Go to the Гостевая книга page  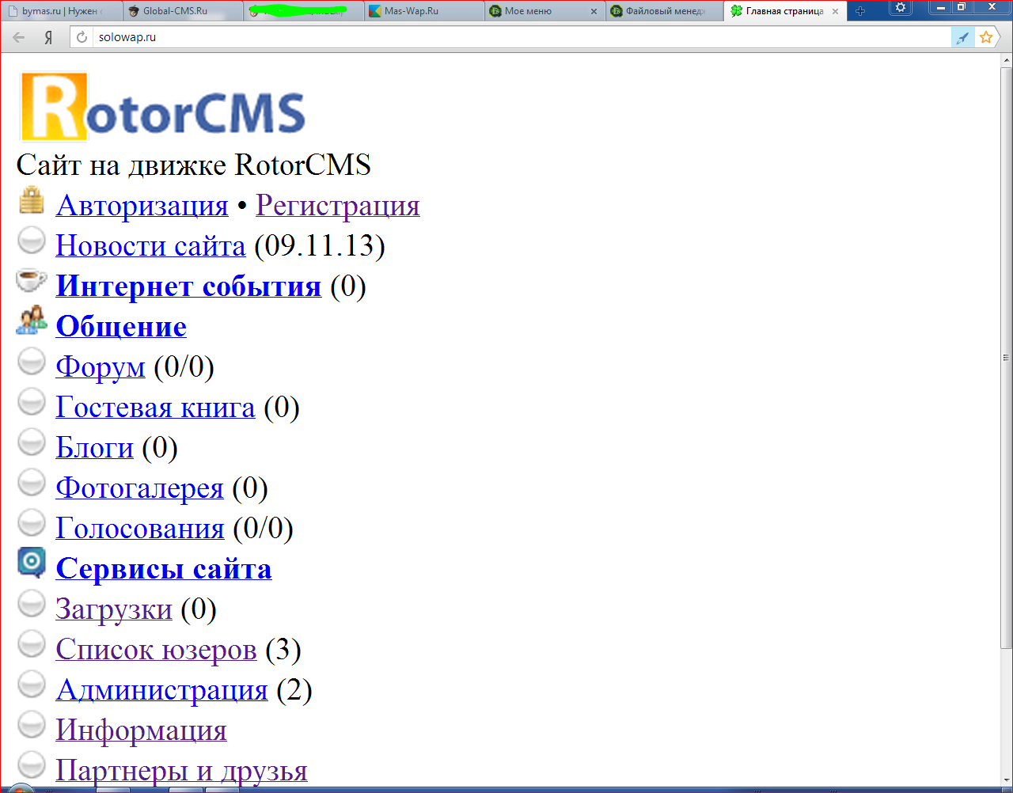(x=155, y=408)
